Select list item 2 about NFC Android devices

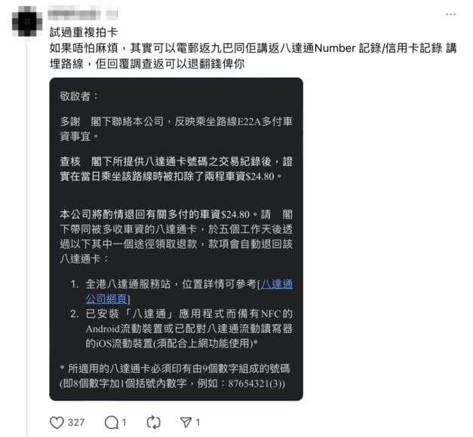181,329
